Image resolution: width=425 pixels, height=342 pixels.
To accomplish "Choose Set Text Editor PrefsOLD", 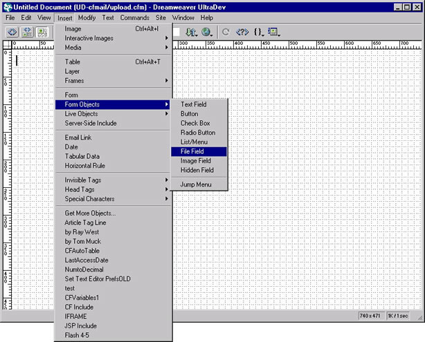I will (x=113, y=278).
